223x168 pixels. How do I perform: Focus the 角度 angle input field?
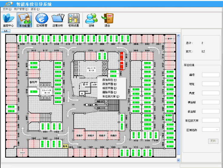tap(211, 93)
